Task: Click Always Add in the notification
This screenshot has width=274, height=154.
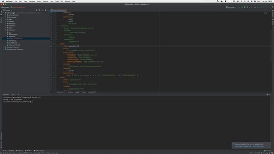Action: pyautogui.click(x=247, y=146)
